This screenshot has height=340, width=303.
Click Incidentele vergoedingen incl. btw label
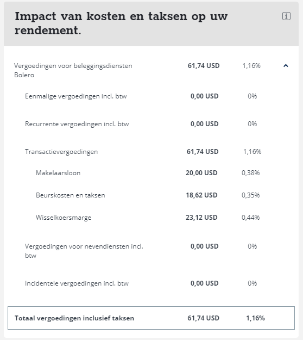pyautogui.click(x=77, y=283)
